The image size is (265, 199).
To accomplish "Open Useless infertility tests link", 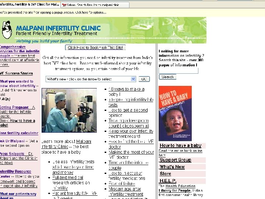I will [73, 167].
